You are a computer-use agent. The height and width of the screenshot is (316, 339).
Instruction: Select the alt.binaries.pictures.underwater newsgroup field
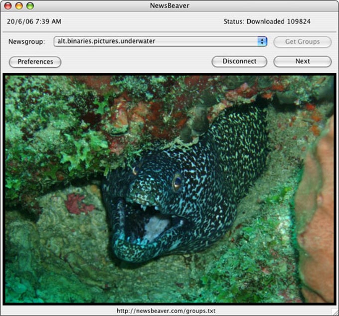160,41
